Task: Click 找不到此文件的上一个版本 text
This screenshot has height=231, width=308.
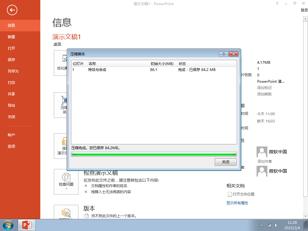Action: (114, 216)
